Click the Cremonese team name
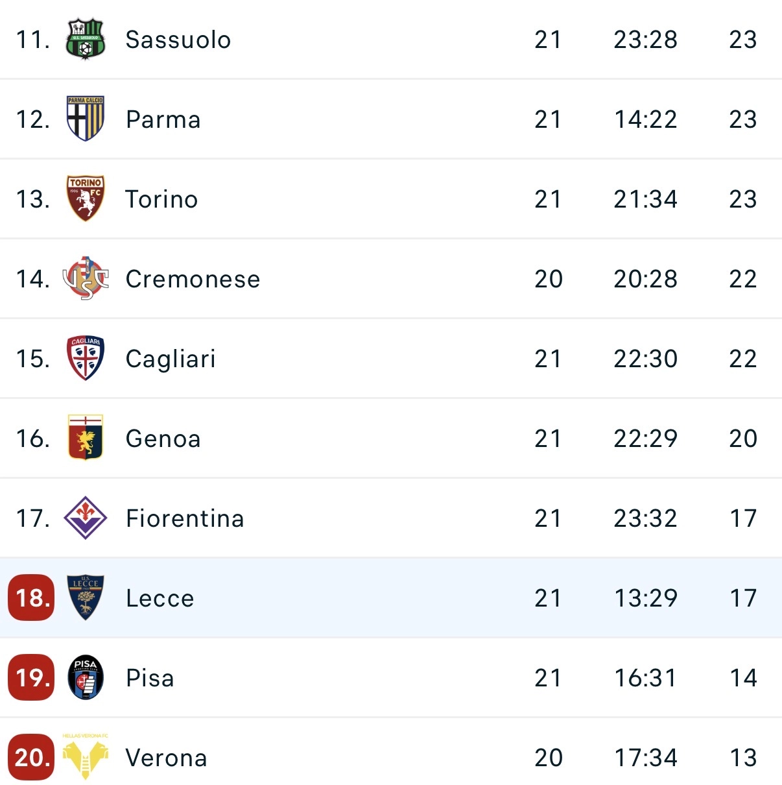 (x=192, y=278)
